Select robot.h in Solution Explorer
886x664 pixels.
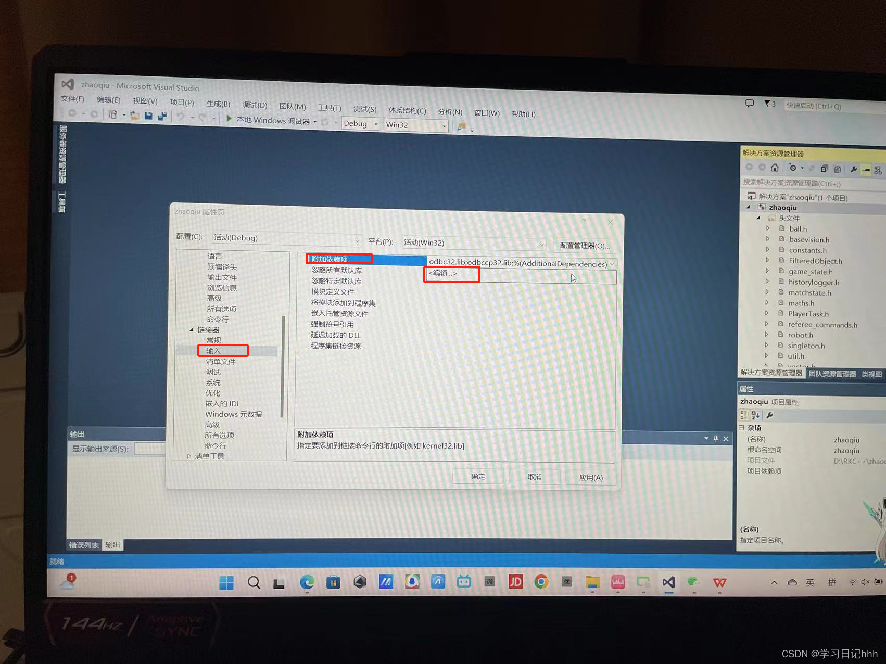pos(800,335)
